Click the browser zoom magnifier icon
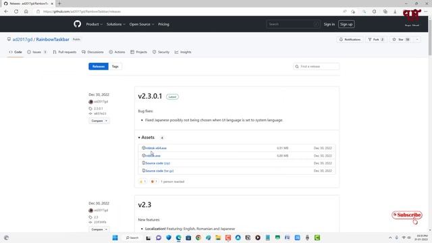432x243 pixels. [364, 11]
